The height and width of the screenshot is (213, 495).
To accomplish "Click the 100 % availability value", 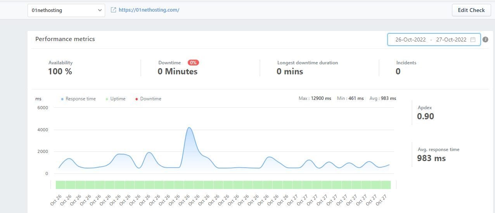I will [60, 71].
